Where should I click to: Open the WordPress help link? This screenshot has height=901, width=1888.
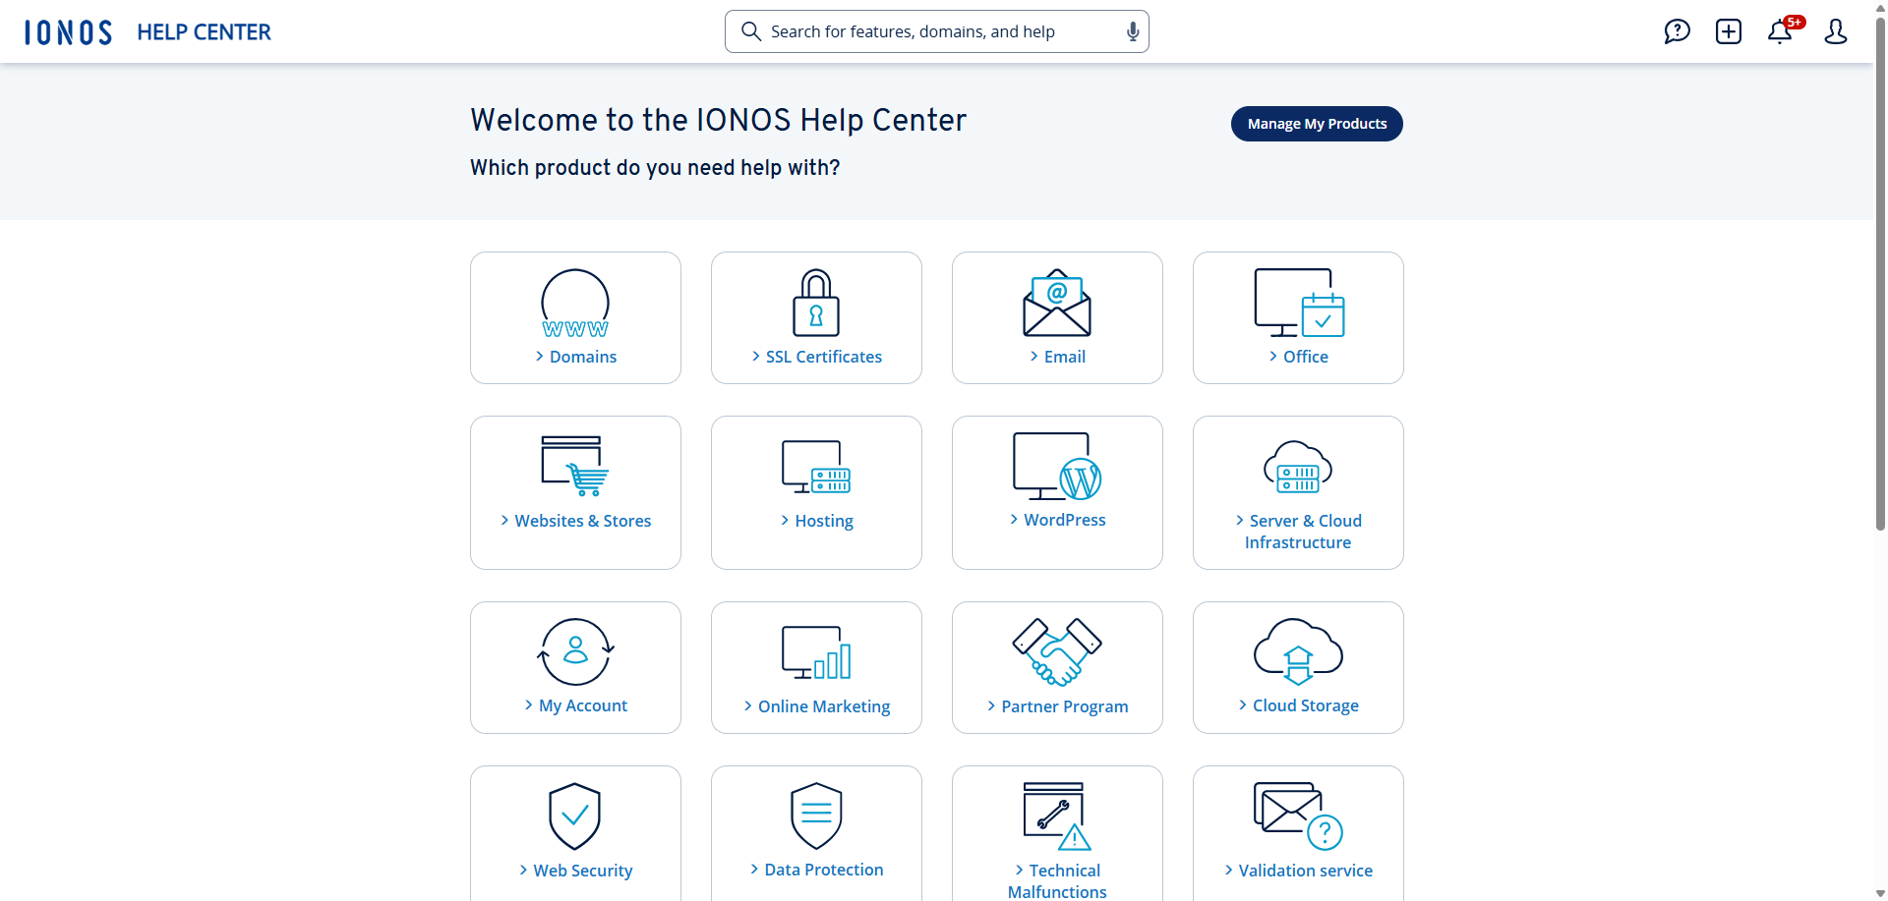tap(1057, 520)
